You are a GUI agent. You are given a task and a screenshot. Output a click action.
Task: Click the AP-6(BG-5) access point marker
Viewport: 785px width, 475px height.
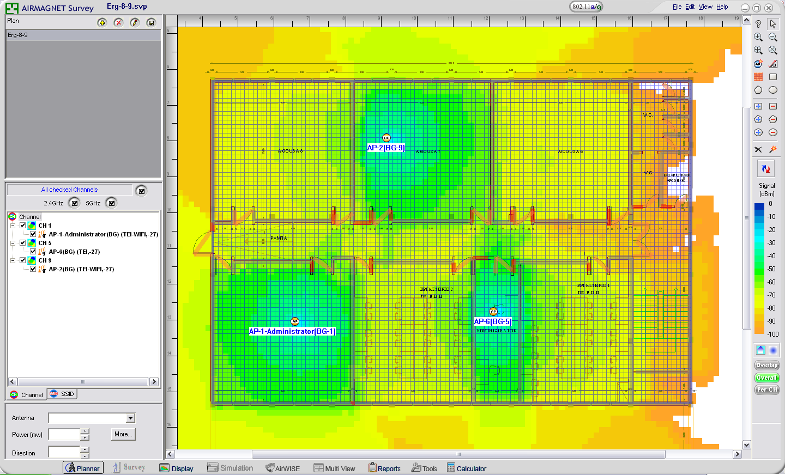point(493,312)
